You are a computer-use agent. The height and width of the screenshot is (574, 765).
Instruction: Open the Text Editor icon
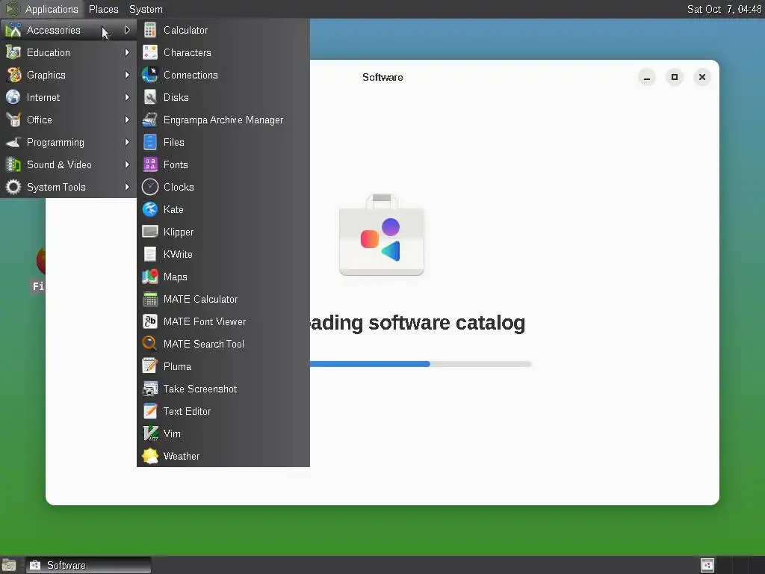[149, 412]
